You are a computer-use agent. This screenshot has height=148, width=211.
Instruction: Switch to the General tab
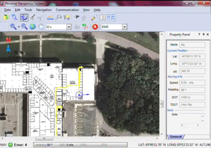[x=176, y=137]
